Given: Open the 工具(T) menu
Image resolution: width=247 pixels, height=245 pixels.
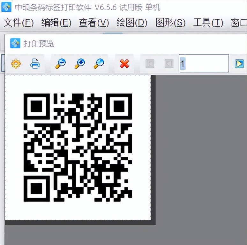Looking at the screenshot, I should 208,23.
